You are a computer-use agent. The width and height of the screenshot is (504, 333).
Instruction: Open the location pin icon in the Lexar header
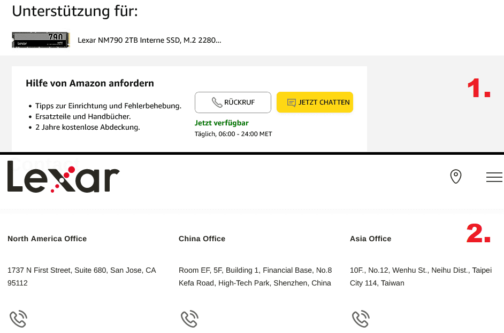pos(456,177)
